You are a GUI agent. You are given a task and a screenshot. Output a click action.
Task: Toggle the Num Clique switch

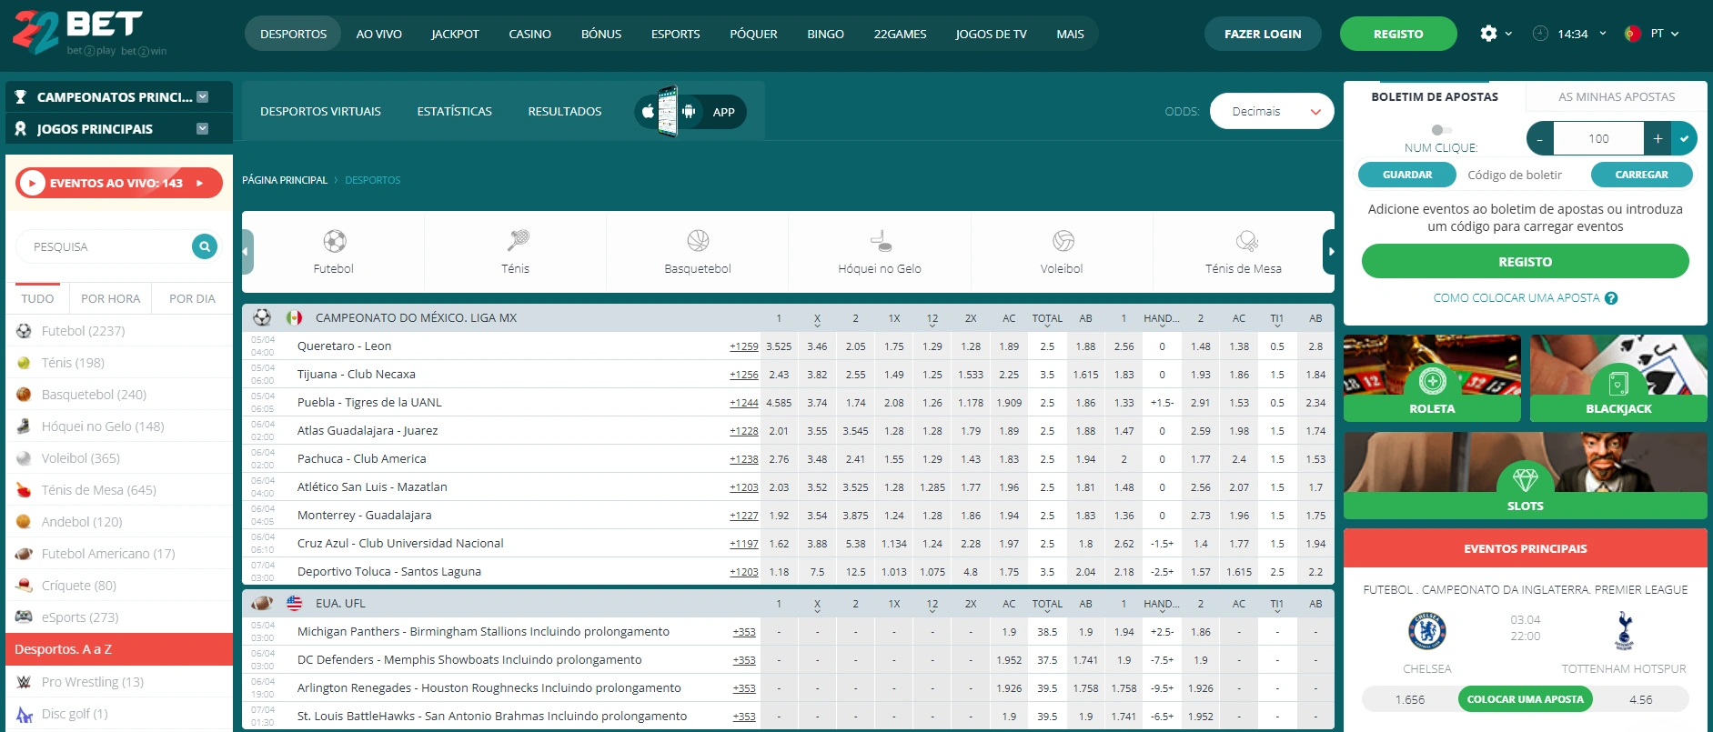tap(1440, 130)
